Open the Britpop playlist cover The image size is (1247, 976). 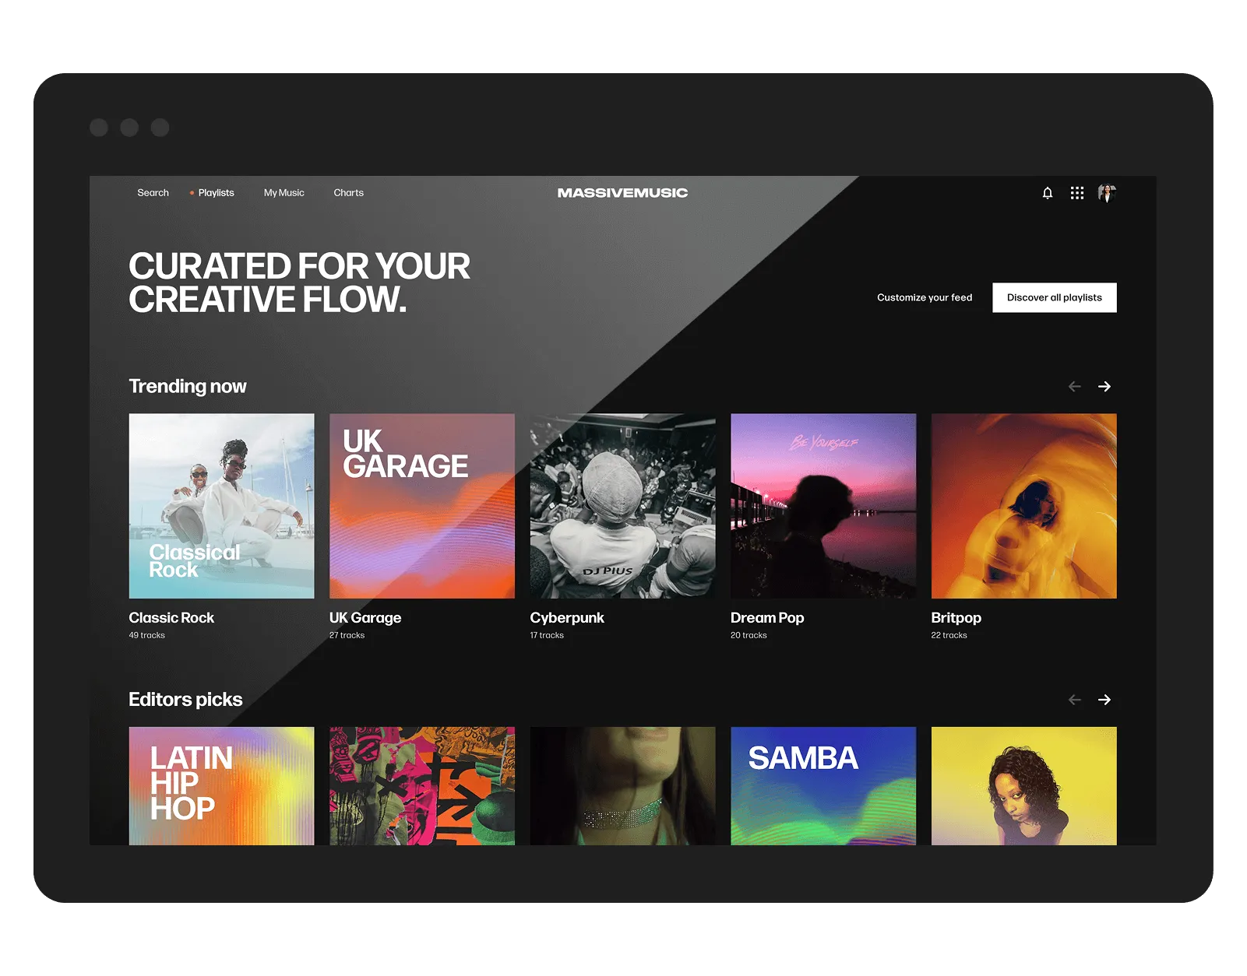pyautogui.click(x=1023, y=506)
